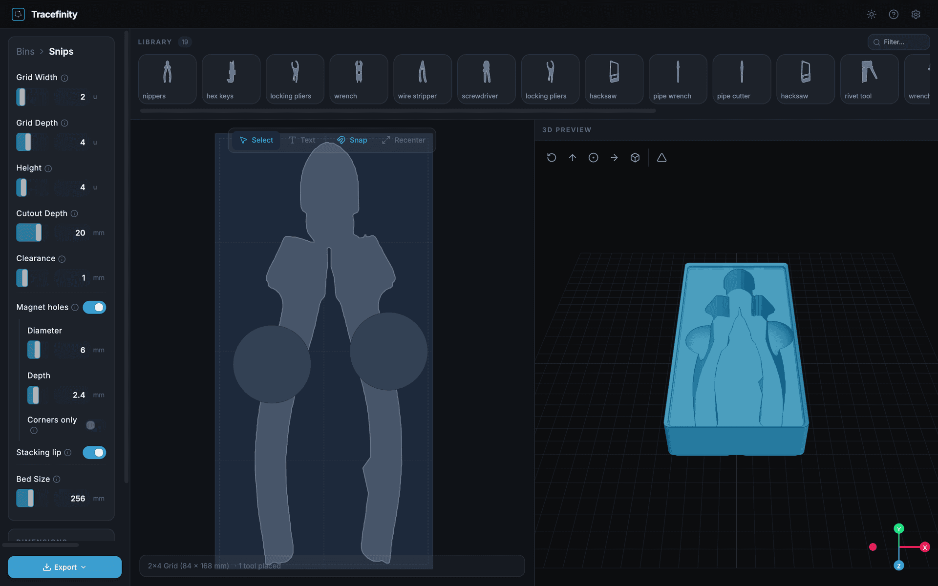
Task: Click the reset rotation icon in 3D preview
Action: click(x=552, y=157)
